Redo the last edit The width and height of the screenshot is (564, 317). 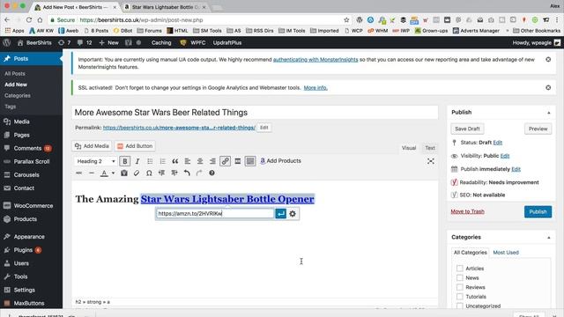199,173
